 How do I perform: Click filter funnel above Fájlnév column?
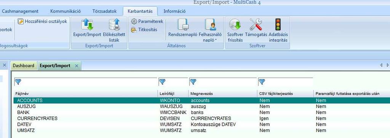[18, 82]
